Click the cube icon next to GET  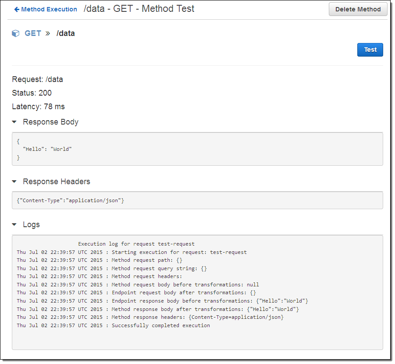(x=16, y=33)
